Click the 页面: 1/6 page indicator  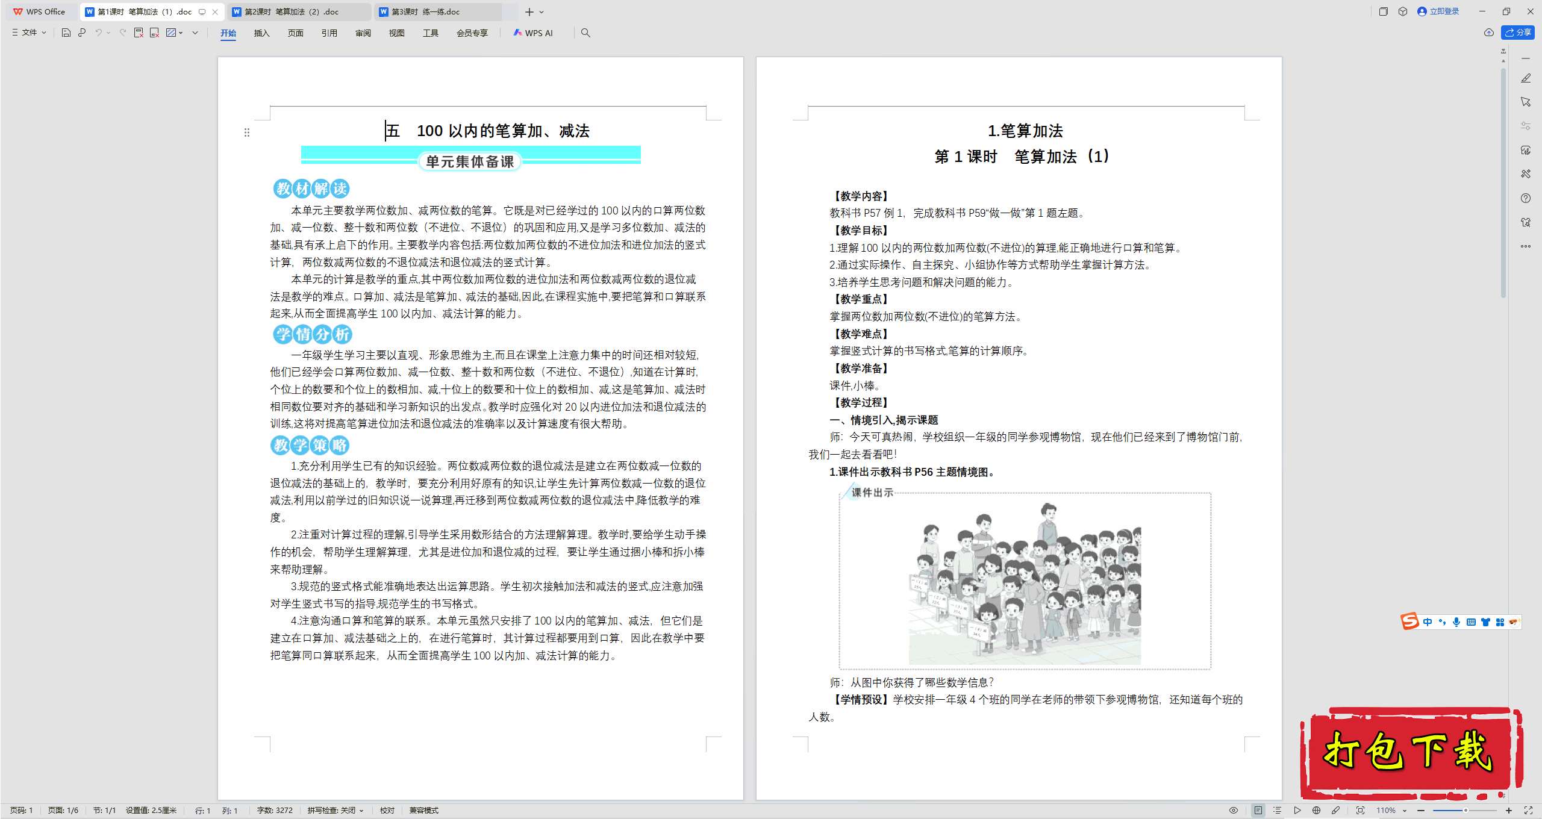(63, 811)
